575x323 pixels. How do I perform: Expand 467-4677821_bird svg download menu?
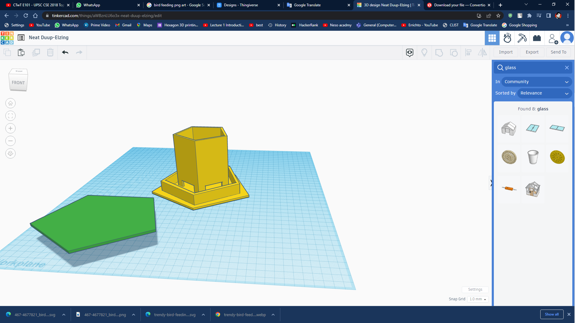[x=64, y=315]
